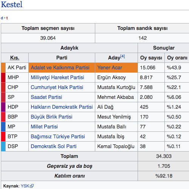Click the external link icon beside YSK
This screenshot has width=189, height=189.
(x=32, y=186)
